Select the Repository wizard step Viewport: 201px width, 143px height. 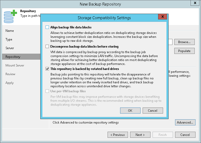tap(21, 57)
